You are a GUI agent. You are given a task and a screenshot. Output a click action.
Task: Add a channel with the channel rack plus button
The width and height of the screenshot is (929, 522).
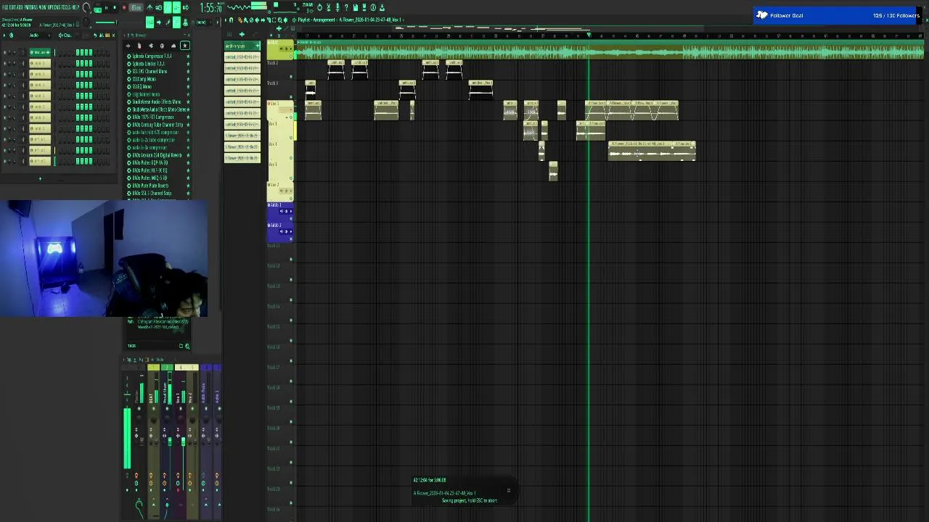40,178
